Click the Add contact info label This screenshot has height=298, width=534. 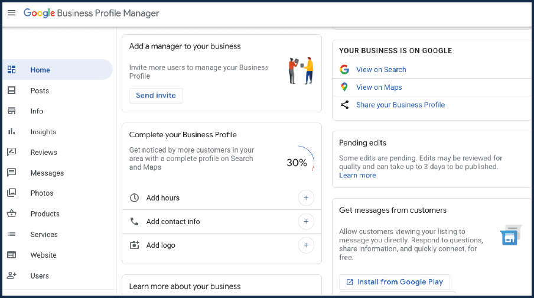pos(173,222)
